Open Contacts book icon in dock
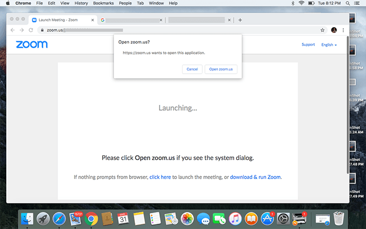 (x=107, y=219)
